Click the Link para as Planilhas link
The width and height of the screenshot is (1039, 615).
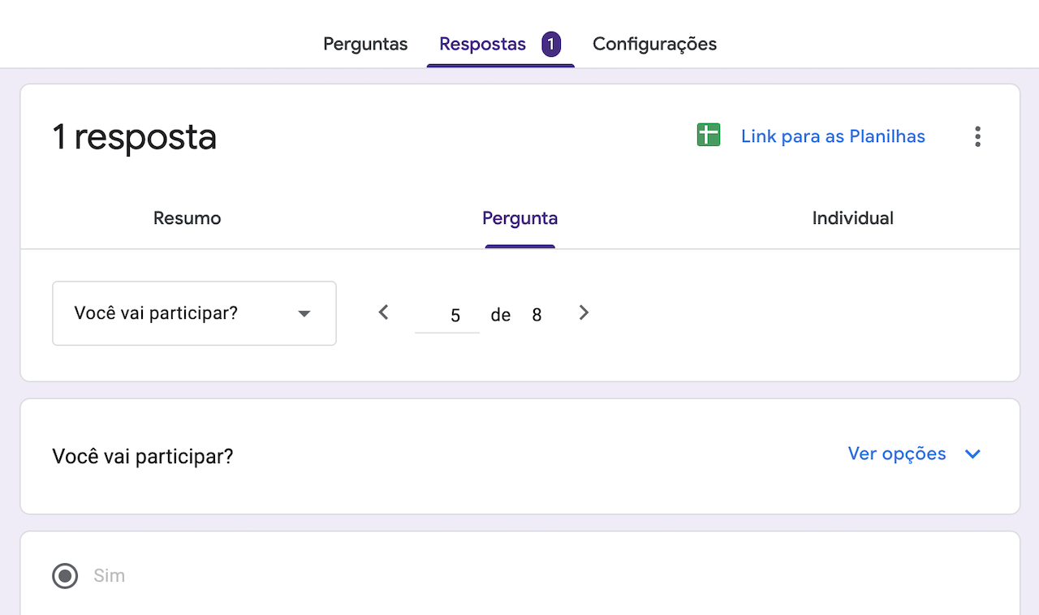(833, 136)
